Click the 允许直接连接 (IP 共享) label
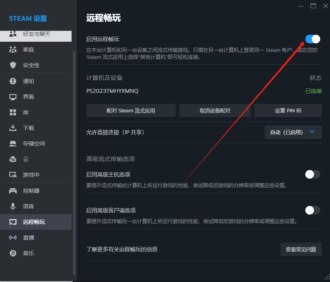The image size is (330, 282). (x=115, y=132)
